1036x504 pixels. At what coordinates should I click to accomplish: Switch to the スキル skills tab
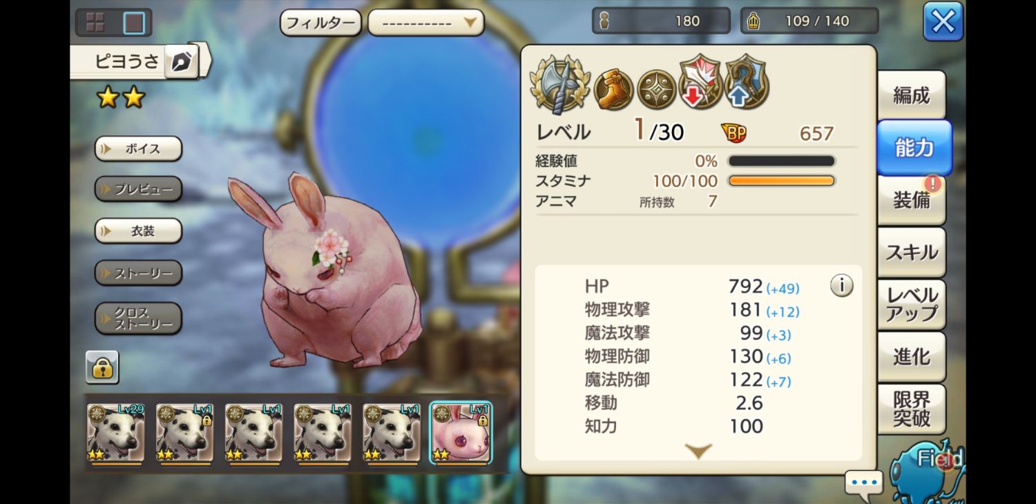(x=912, y=252)
